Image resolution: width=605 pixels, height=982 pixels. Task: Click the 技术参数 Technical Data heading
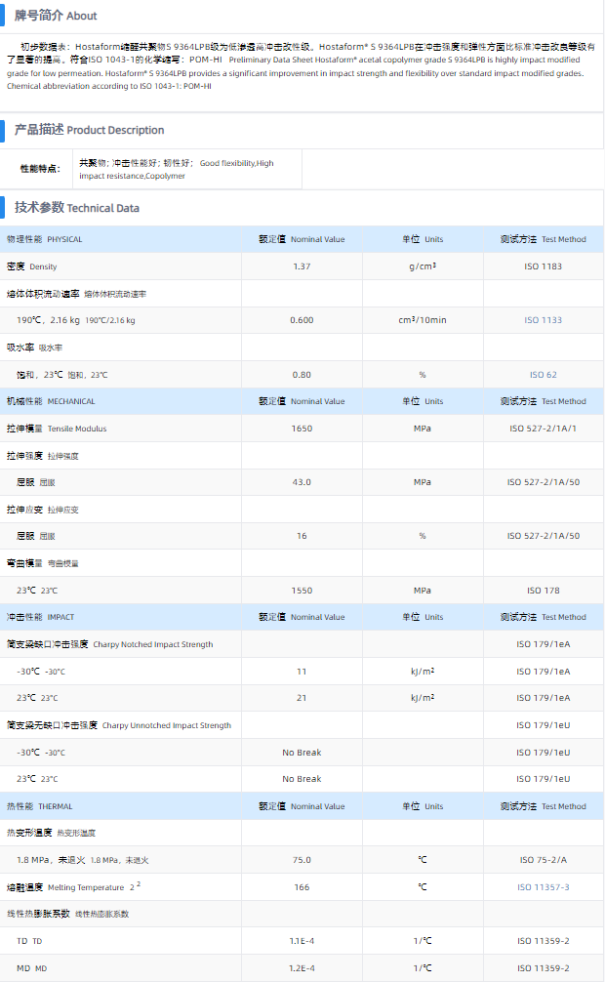tap(77, 208)
